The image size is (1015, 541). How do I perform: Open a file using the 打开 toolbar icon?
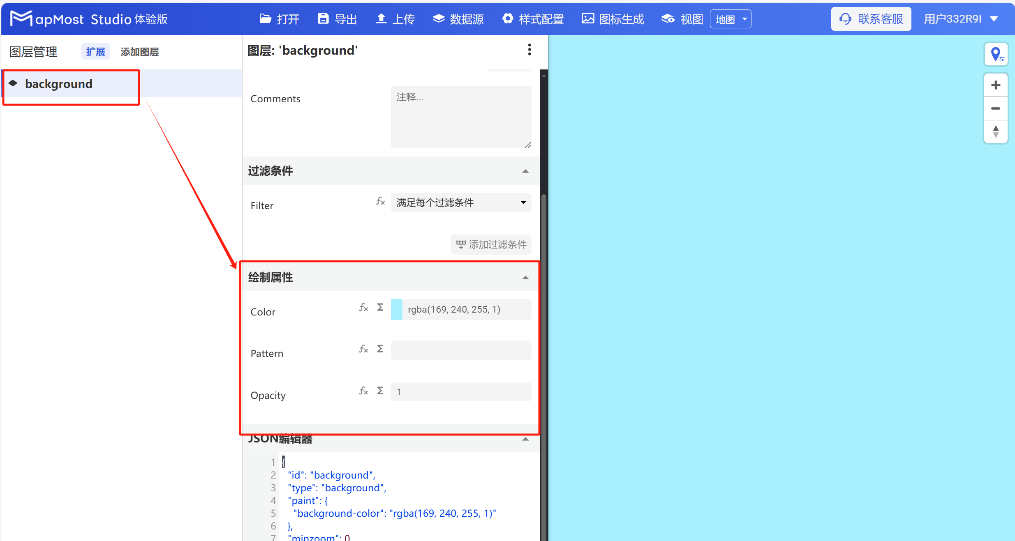click(279, 19)
